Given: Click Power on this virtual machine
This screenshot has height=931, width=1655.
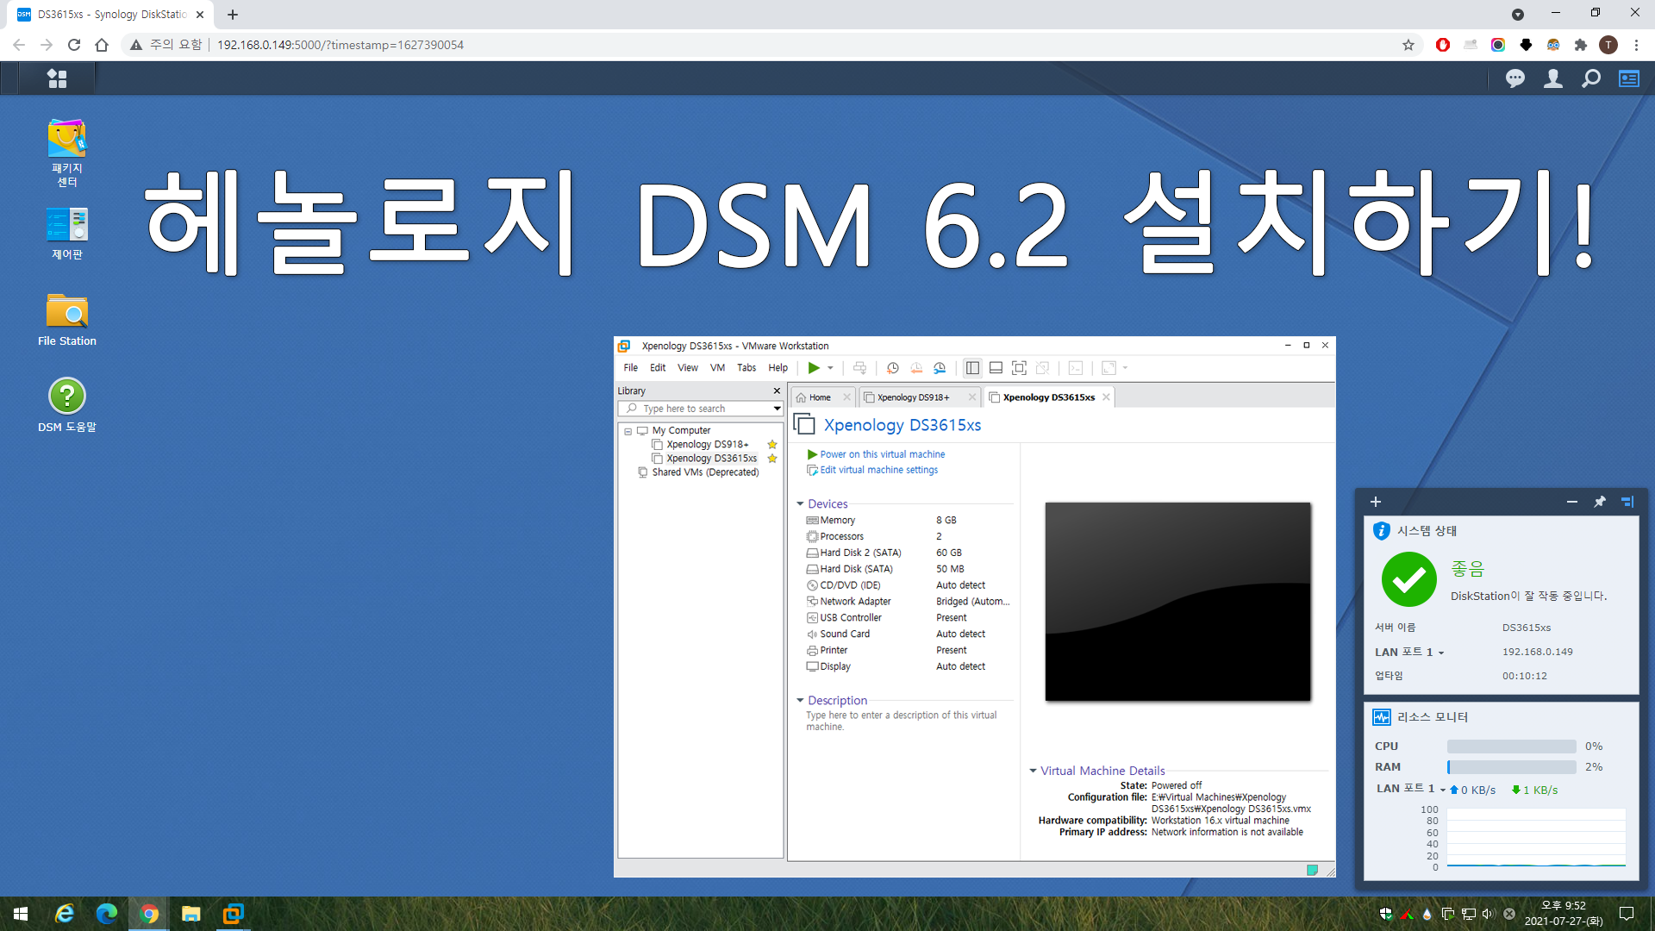Looking at the screenshot, I should [x=882, y=454].
